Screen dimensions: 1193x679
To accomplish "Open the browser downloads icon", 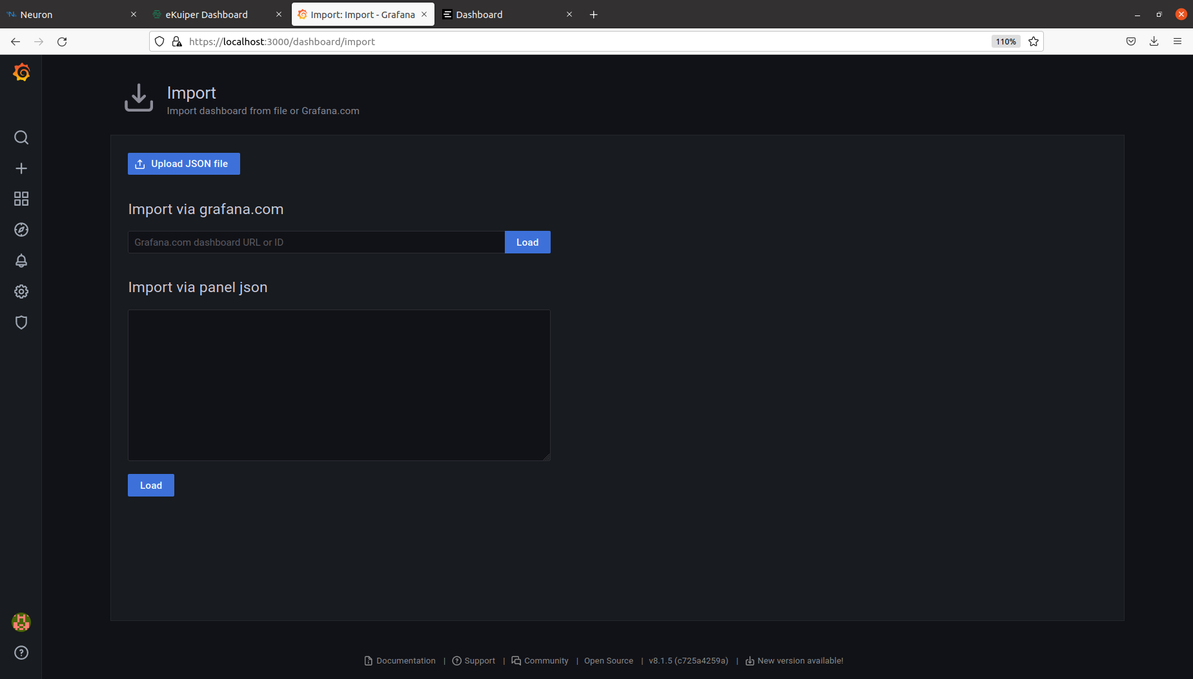I will pyautogui.click(x=1154, y=41).
